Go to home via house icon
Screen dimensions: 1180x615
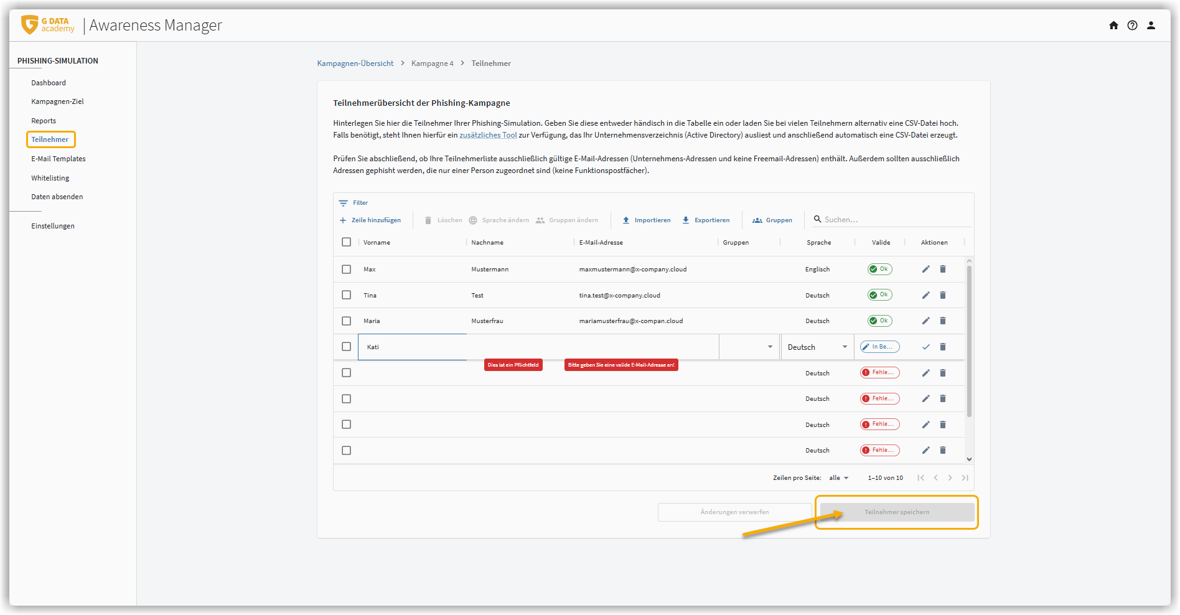(x=1113, y=26)
